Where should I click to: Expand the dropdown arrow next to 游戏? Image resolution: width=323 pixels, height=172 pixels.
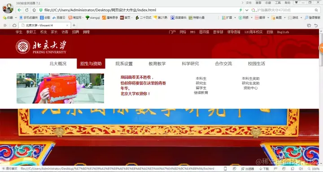(x=301, y=18)
